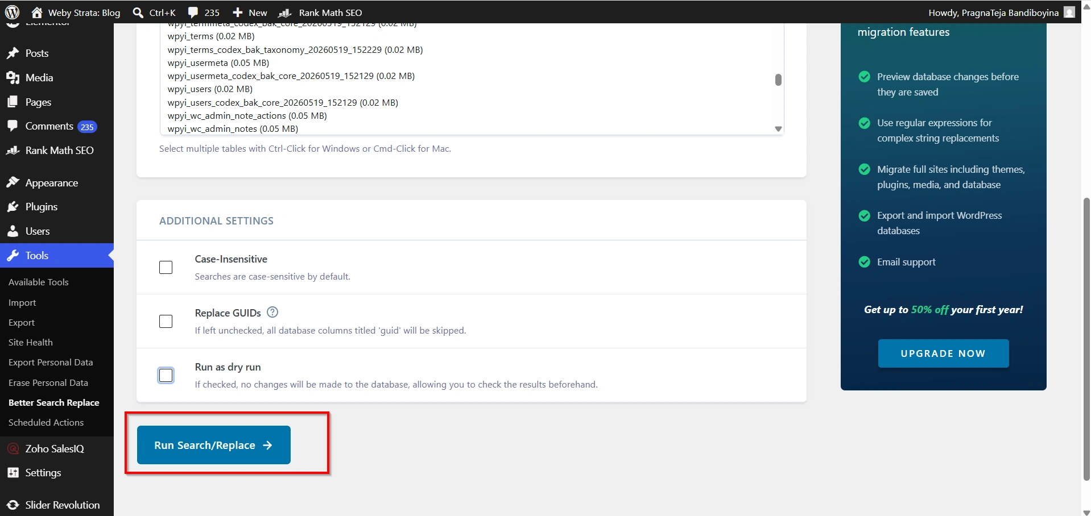View 235 comments in admin bar
Screen dimensions: 1091x516
click(x=204, y=13)
